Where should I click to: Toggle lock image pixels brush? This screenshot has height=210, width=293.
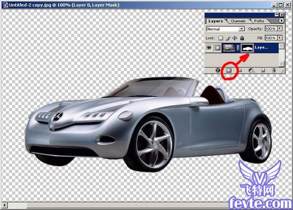click(x=228, y=38)
